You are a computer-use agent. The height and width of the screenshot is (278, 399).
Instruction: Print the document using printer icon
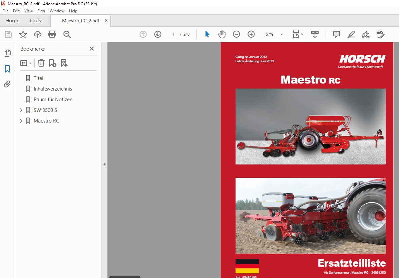[52, 34]
